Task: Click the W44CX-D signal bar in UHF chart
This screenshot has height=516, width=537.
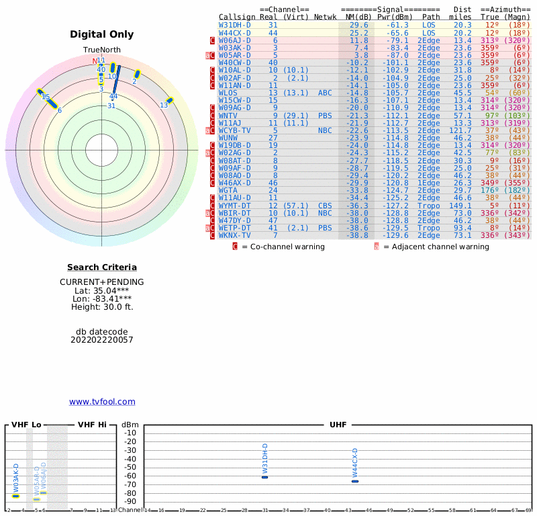Action: pyautogui.click(x=355, y=481)
